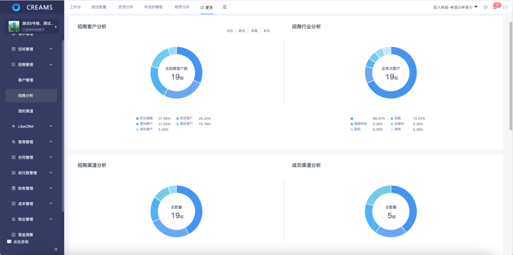Collapse sidebar using bottom hamburger icon
This screenshot has width=513, height=255.
point(56,249)
